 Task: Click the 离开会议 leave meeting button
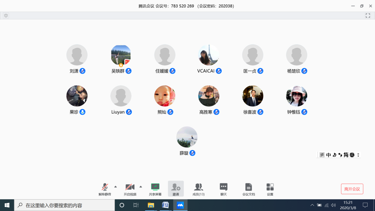[x=352, y=189]
